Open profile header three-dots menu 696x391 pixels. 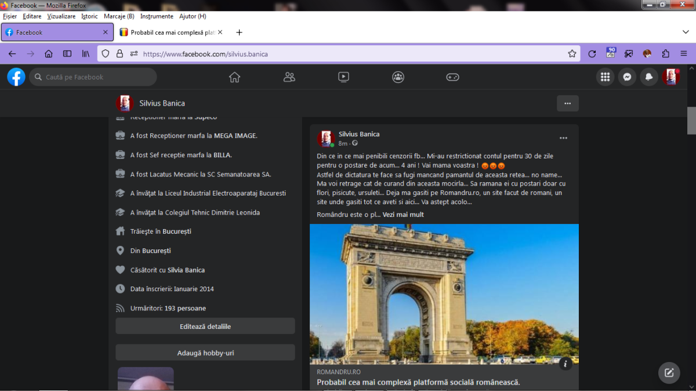pos(567,103)
